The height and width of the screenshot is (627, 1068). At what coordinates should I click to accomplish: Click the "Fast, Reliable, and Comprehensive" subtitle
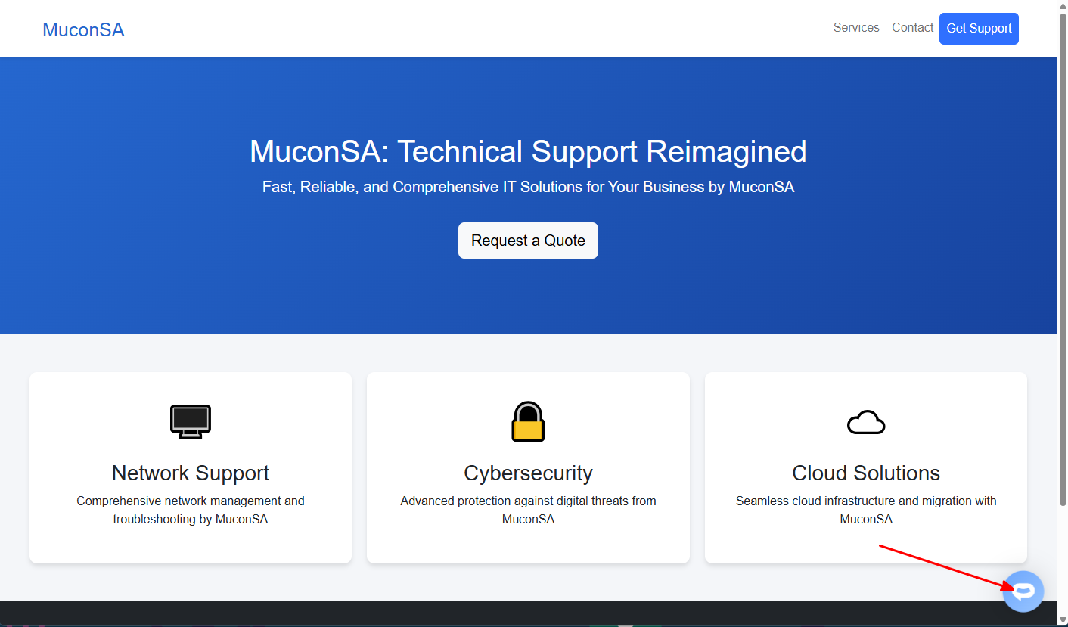click(528, 187)
